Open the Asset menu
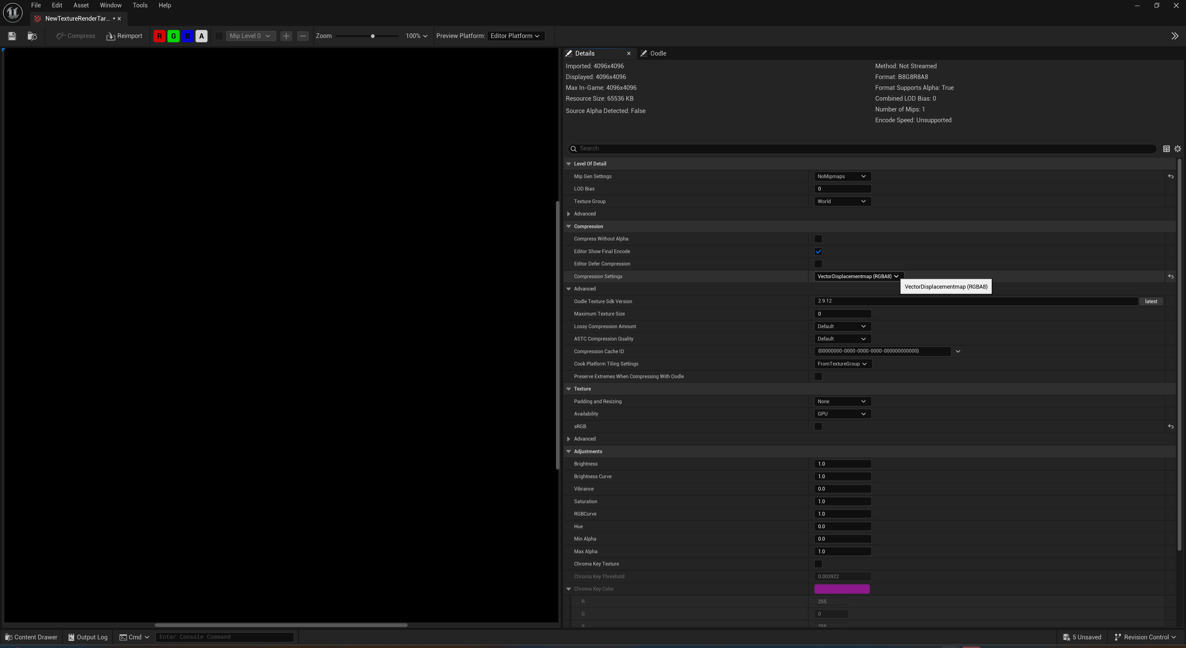Screen dimensions: 1186x648 (81, 6)
